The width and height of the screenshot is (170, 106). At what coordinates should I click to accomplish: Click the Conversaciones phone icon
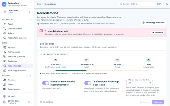pos(5,29)
